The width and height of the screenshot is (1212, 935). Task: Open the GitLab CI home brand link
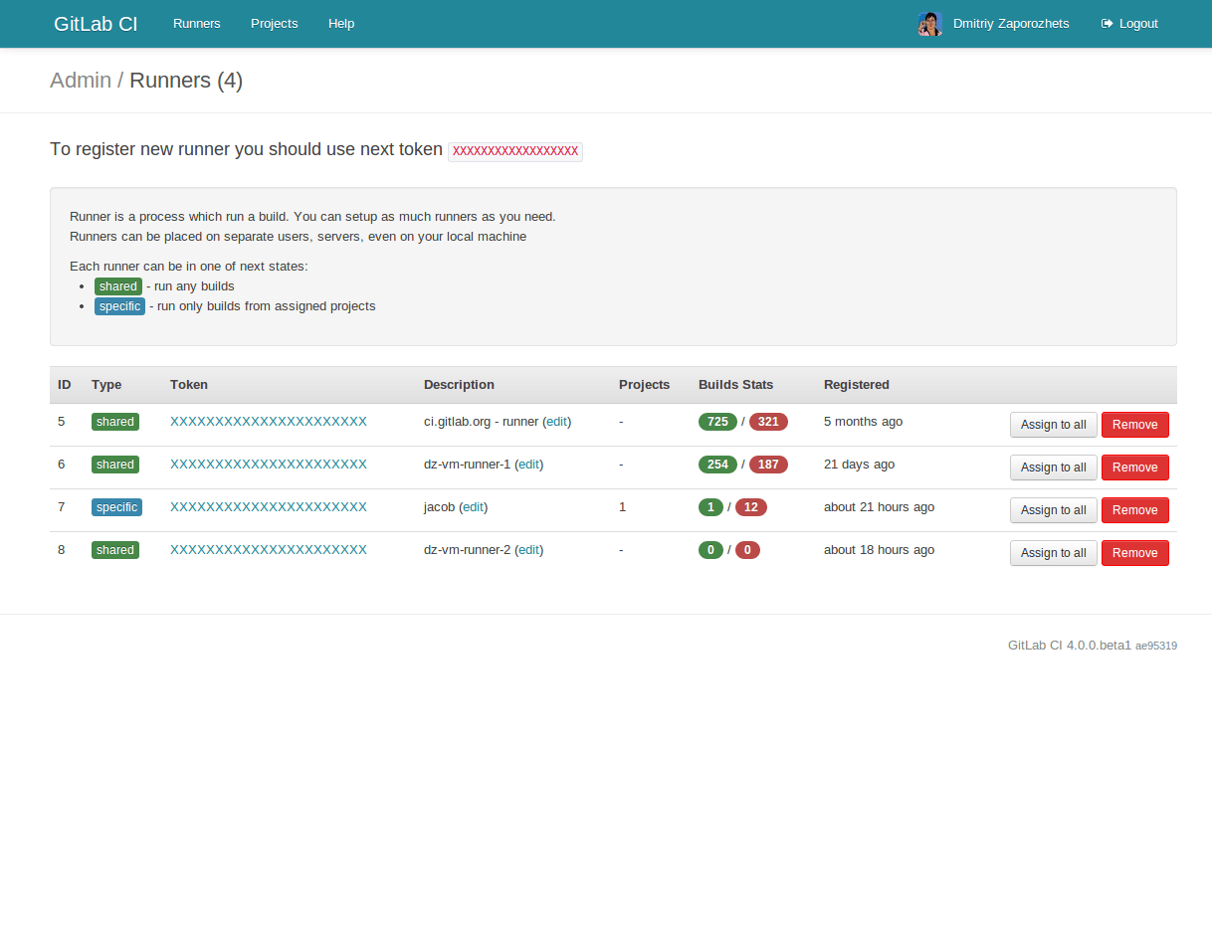(x=96, y=24)
